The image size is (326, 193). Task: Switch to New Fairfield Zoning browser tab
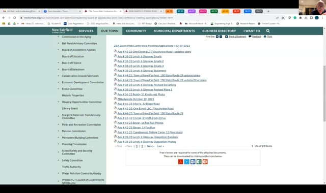pos(144,11)
